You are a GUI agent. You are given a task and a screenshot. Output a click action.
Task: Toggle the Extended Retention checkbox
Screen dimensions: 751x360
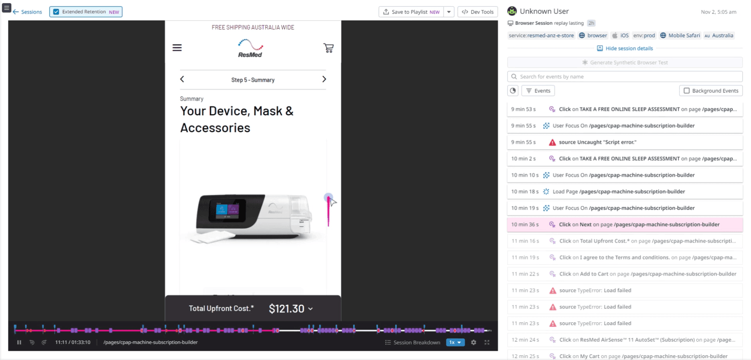click(57, 12)
